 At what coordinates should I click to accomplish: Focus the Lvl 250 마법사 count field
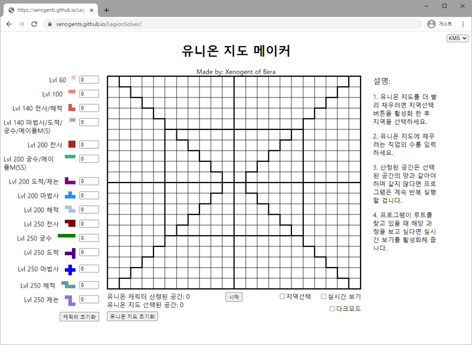tap(89, 268)
